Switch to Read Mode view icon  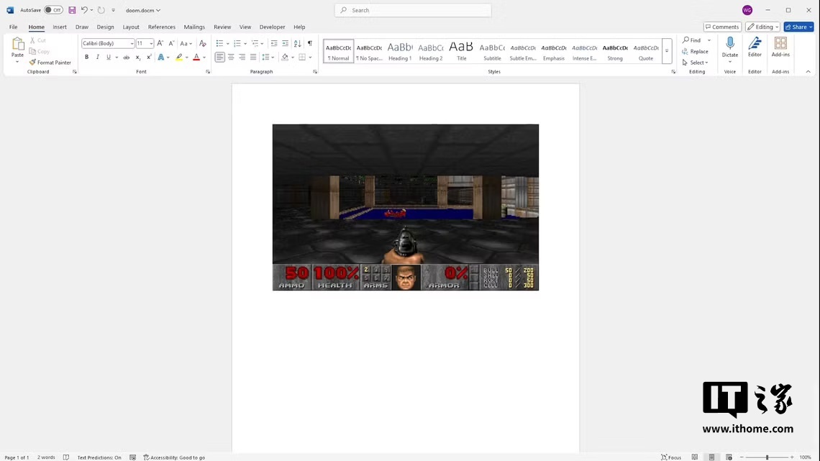click(x=695, y=457)
